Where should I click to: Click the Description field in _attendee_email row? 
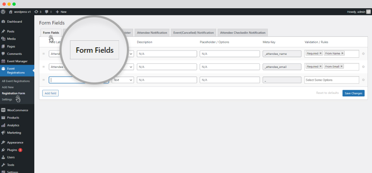167,67
